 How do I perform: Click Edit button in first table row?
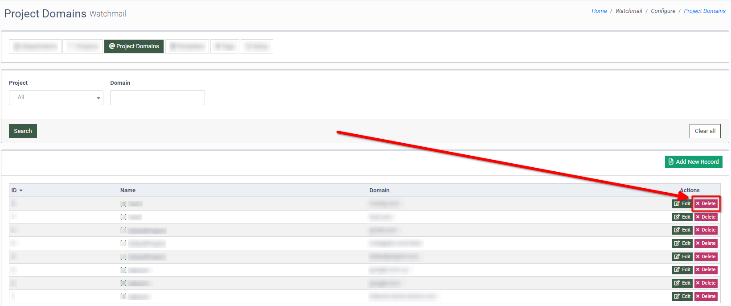[682, 204]
